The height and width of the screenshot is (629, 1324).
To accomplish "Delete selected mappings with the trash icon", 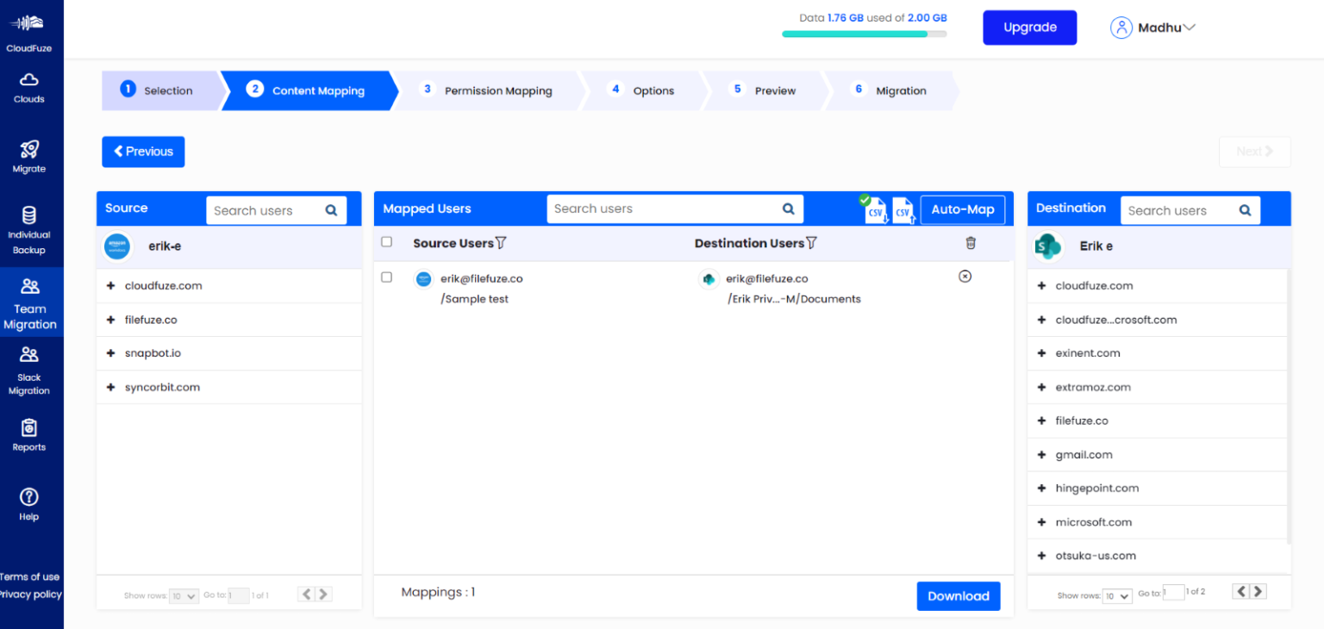I will click(971, 243).
